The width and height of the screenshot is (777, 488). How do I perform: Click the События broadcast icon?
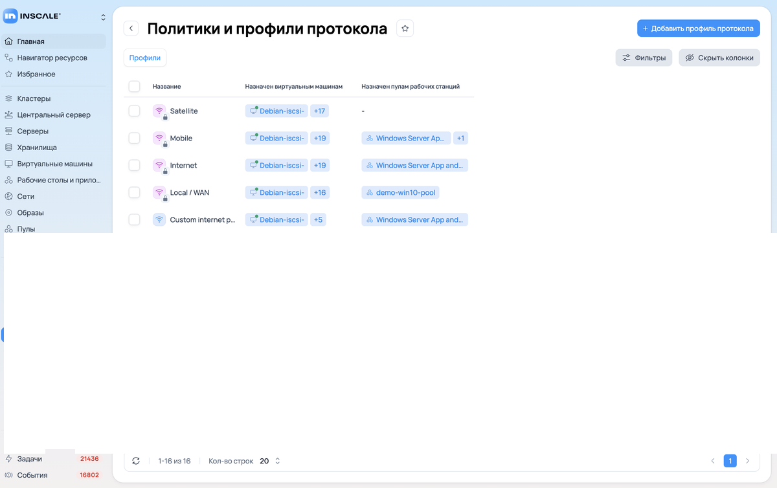tap(8, 475)
